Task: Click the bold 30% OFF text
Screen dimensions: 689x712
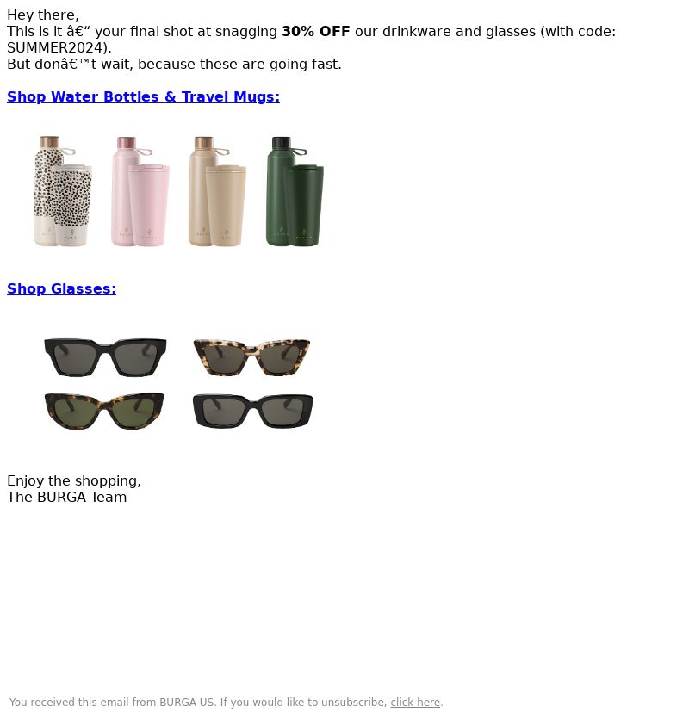Action: pos(316,31)
